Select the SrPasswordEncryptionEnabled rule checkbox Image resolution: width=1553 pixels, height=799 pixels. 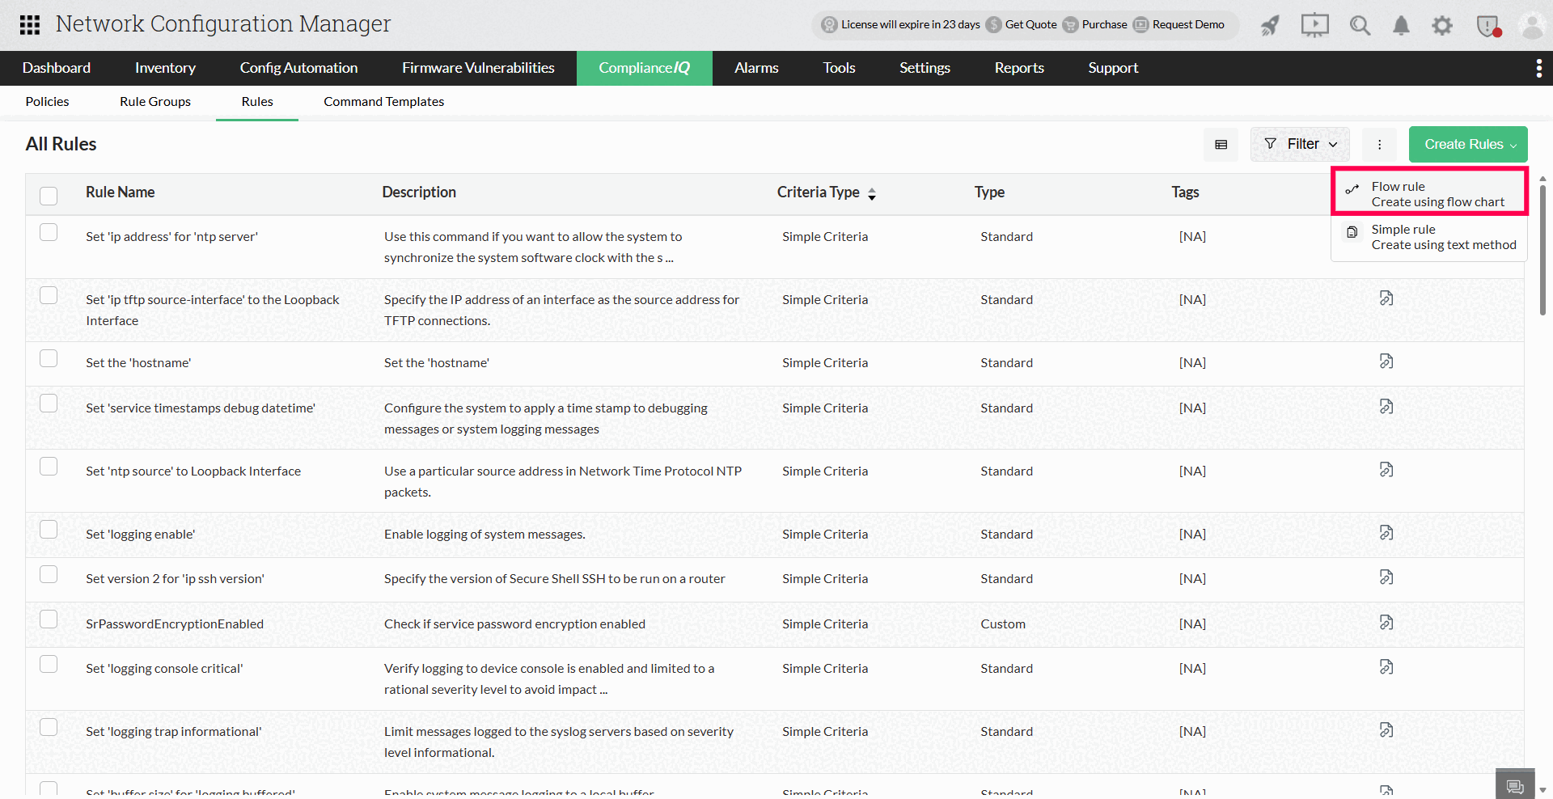[49, 619]
